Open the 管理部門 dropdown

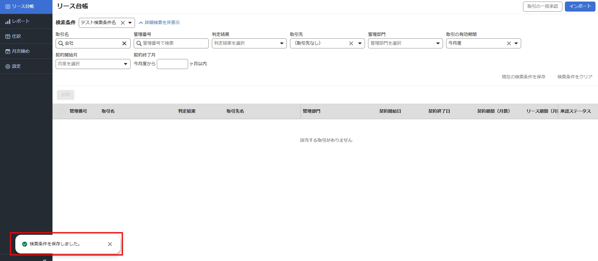[x=437, y=43]
